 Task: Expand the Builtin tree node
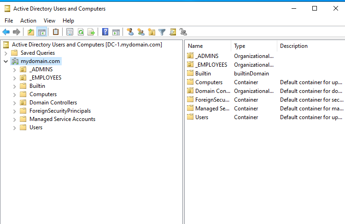click(x=15, y=86)
